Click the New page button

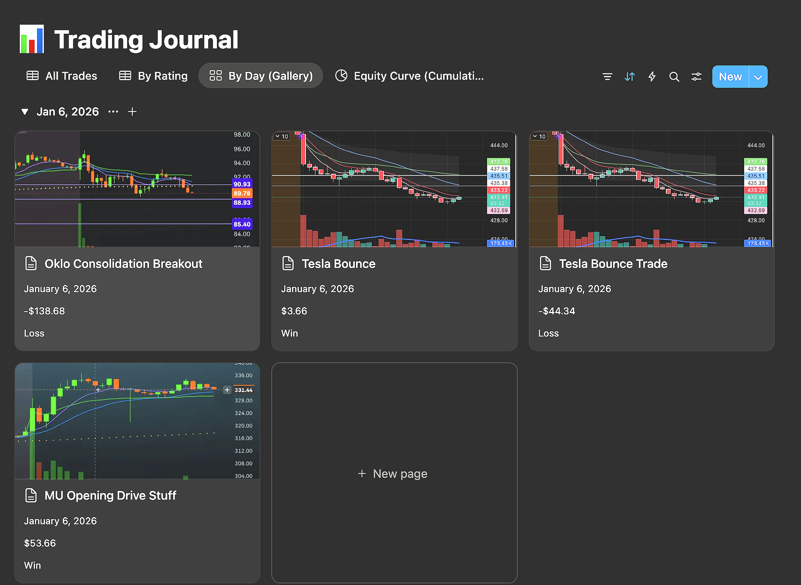[393, 473]
